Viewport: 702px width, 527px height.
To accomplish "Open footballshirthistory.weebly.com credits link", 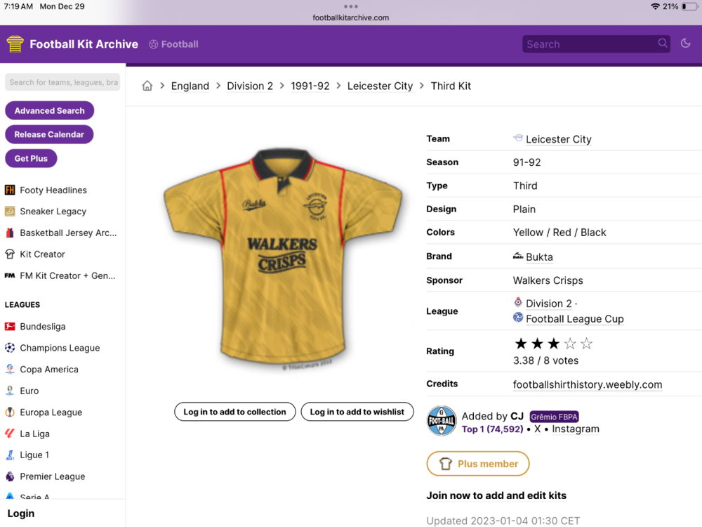I will (588, 384).
